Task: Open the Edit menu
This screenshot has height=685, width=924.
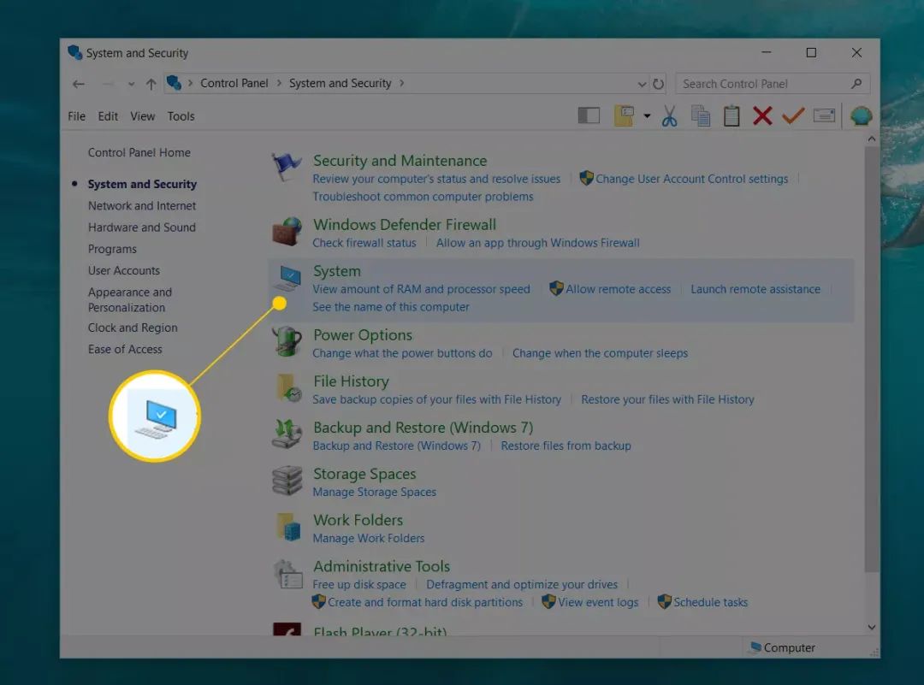Action: [x=108, y=116]
